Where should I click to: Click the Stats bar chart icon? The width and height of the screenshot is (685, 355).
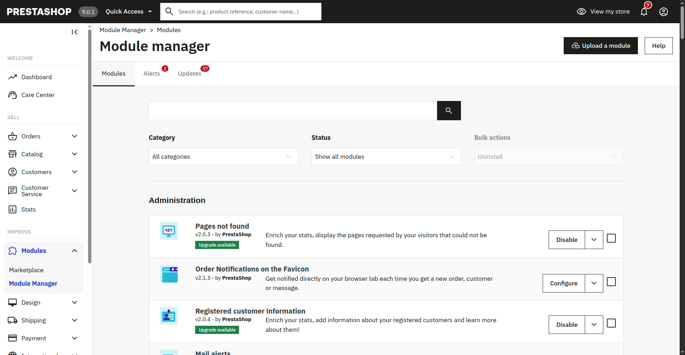(12, 209)
